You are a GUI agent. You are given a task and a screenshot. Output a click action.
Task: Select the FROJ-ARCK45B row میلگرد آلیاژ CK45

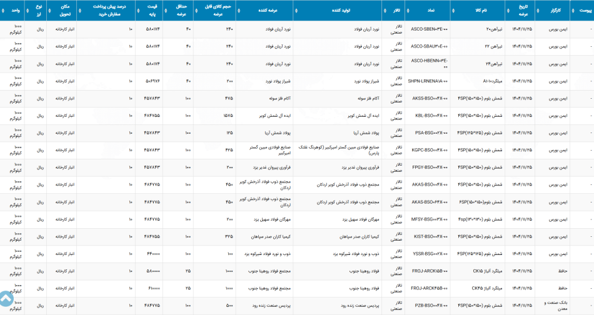point(297,289)
